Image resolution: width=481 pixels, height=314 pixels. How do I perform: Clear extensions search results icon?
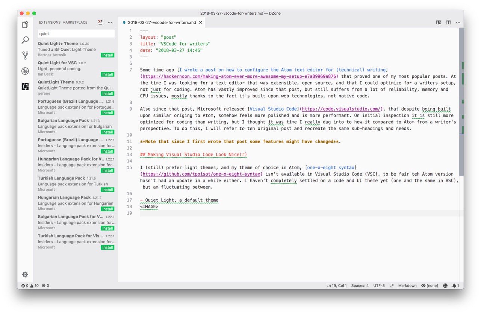coord(100,23)
